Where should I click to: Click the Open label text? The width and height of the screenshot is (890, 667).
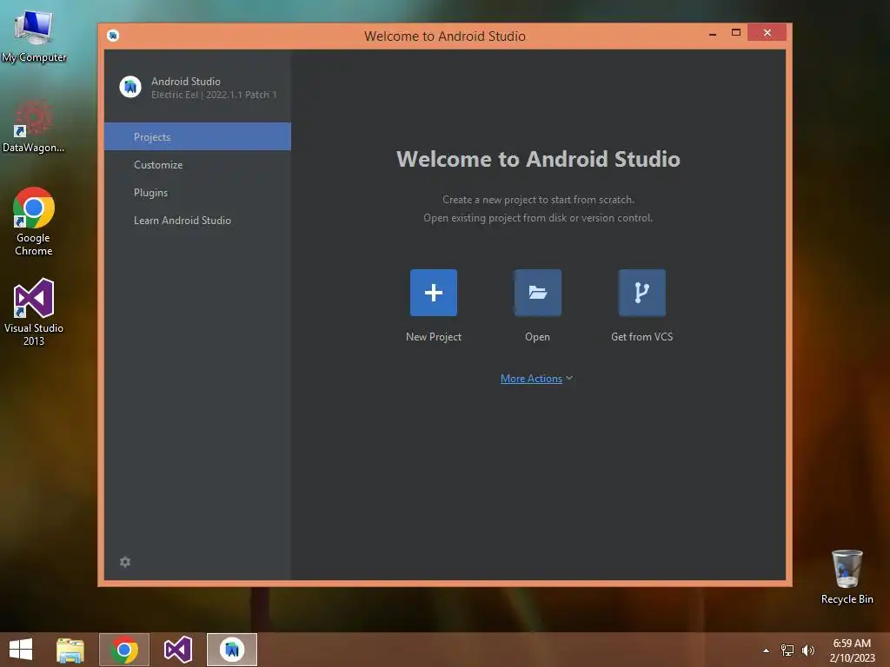click(x=537, y=337)
